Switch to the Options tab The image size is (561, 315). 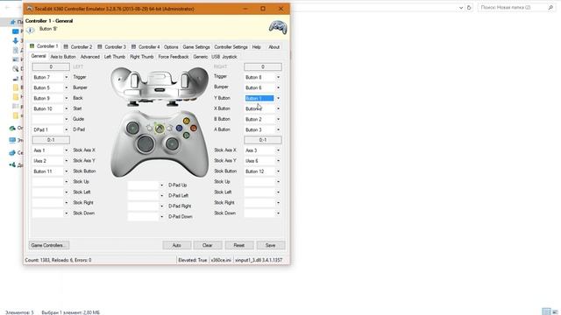coord(171,46)
